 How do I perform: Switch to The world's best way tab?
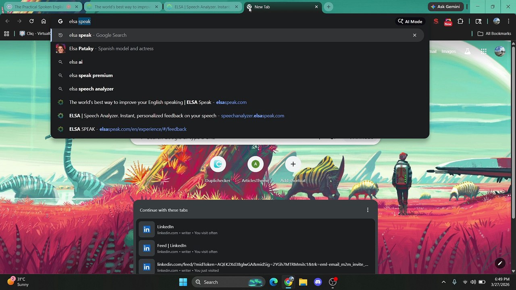(x=122, y=7)
